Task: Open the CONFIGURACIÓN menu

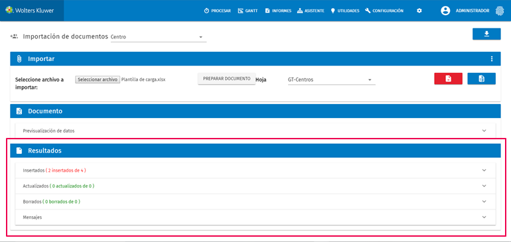Action: click(384, 11)
